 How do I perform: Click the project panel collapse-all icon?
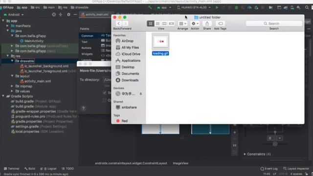(61, 15)
